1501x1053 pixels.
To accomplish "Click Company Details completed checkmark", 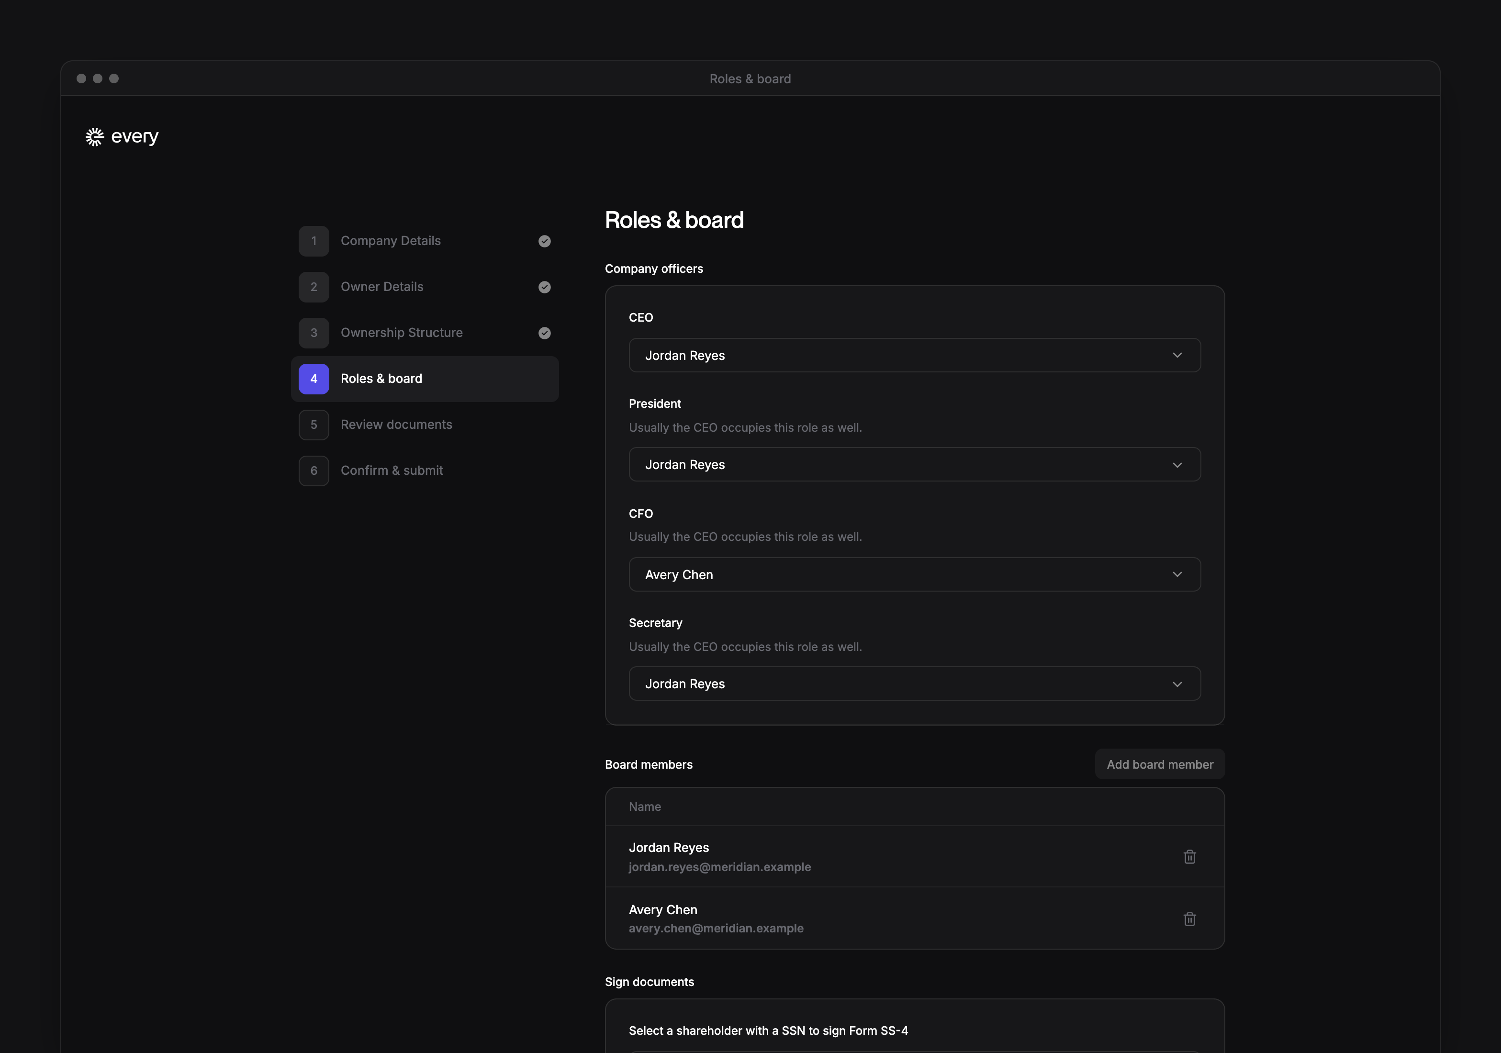I will pyautogui.click(x=544, y=241).
